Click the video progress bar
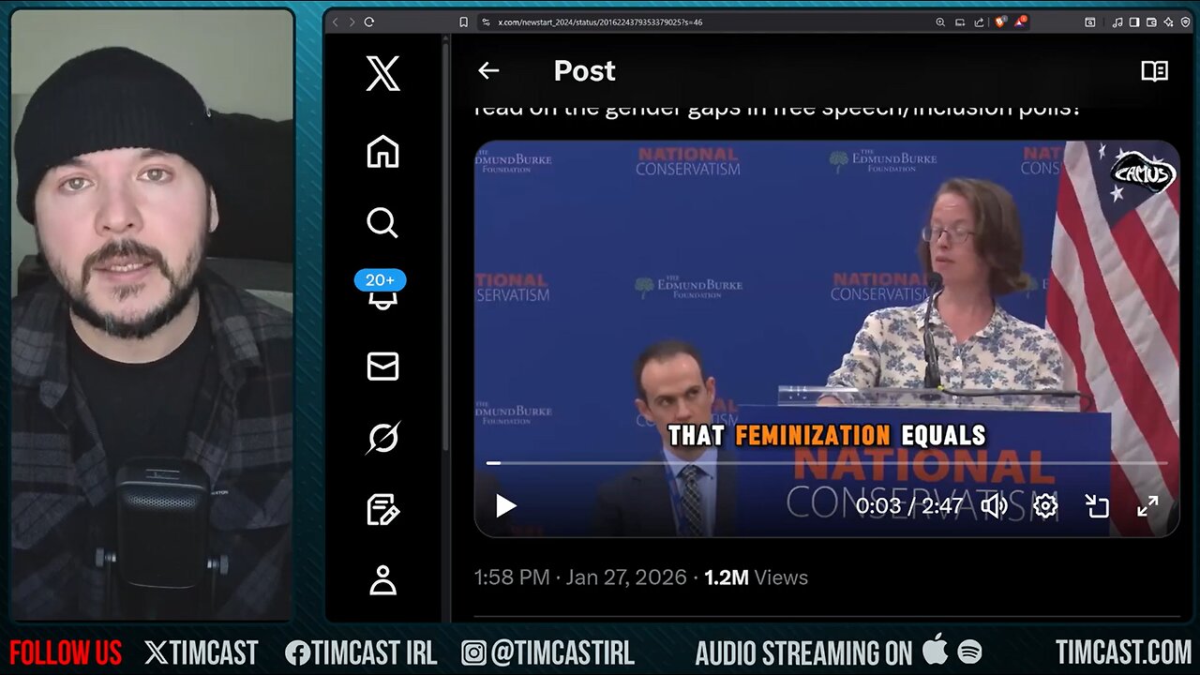Viewport: 1200px width, 675px height. click(826, 463)
